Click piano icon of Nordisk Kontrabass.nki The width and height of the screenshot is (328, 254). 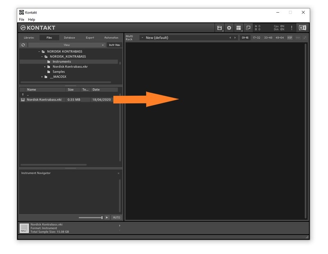coord(23,100)
